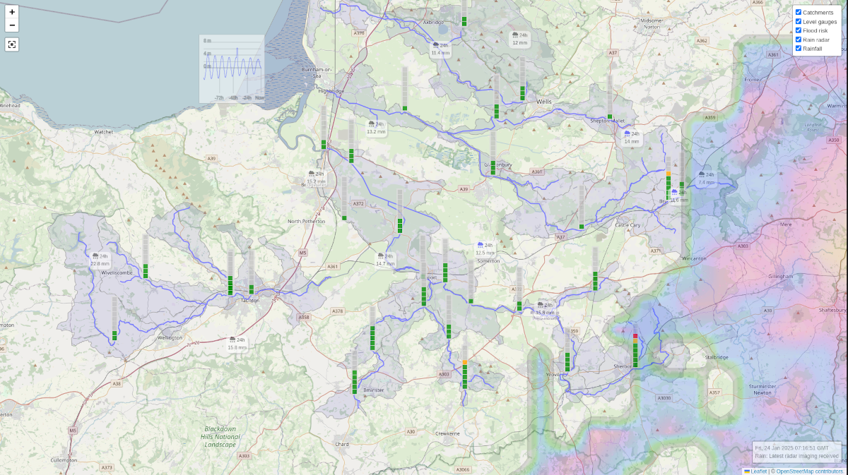Click the 13.2 mm rainfall marker

coord(375,128)
